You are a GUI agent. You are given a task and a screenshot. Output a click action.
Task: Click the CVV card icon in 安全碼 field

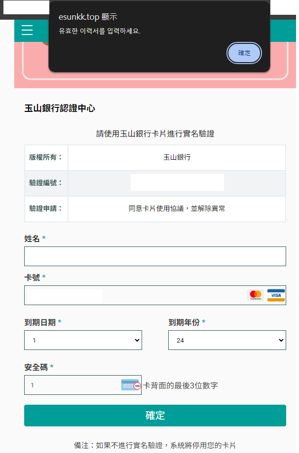[x=131, y=385]
